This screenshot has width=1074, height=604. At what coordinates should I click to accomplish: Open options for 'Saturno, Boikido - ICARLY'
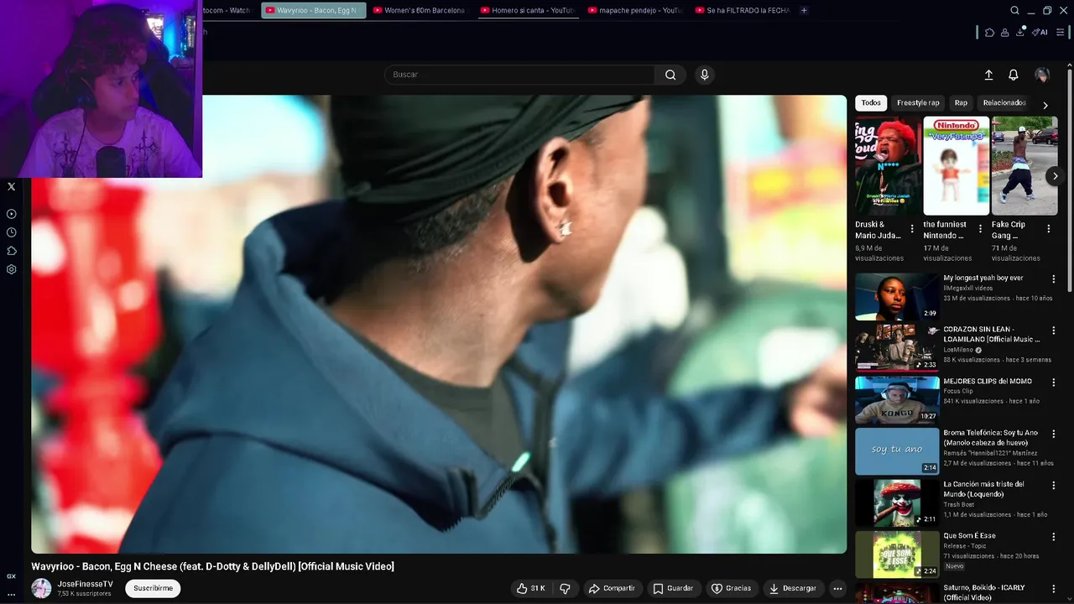click(x=1054, y=589)
